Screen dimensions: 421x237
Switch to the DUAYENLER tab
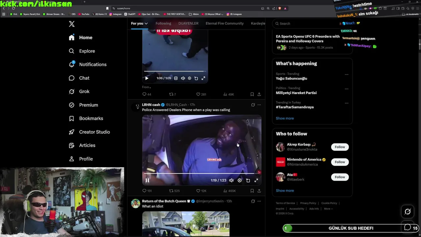click(188, 23)
